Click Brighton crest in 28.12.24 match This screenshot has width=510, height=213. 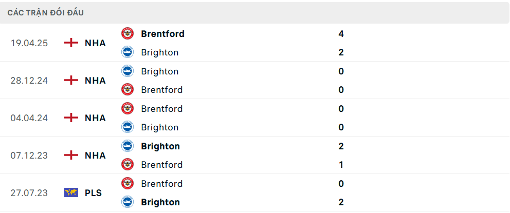point(127,71)
